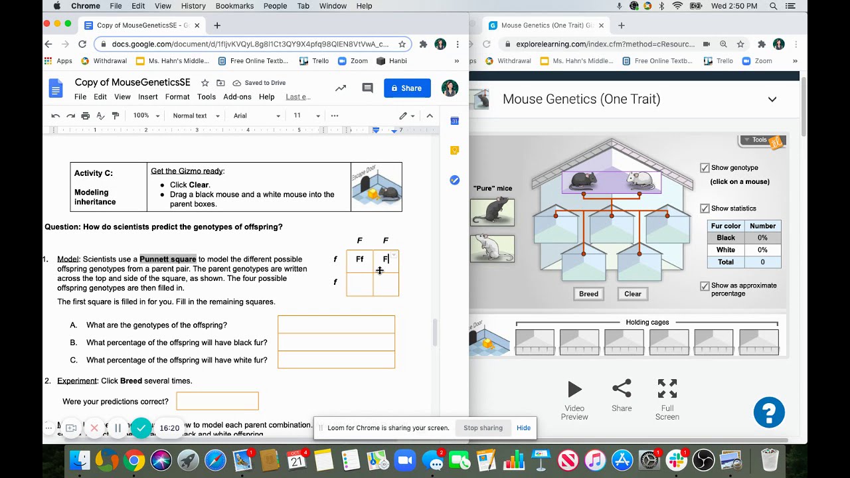Open the font size 11 dropdown
This screenshot has width=850, height=478.
[307, 116]
